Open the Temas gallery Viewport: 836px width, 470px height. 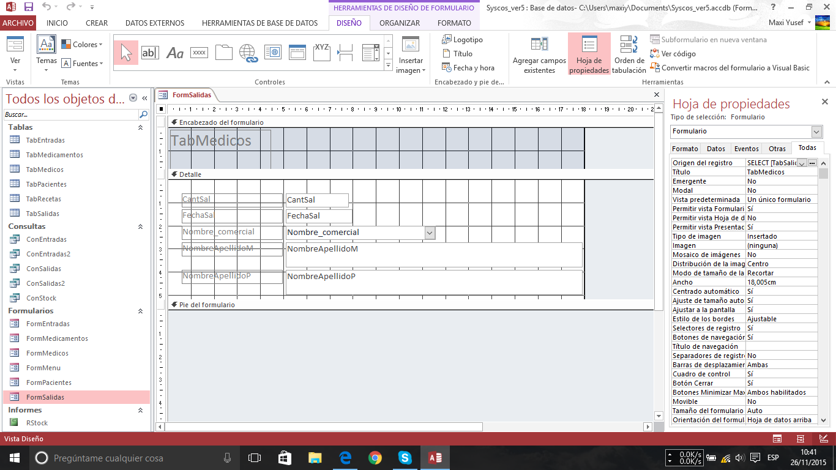(47, 54)
